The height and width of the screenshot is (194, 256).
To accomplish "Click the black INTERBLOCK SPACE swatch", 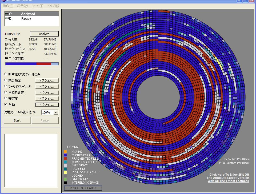I will (65, 183).
